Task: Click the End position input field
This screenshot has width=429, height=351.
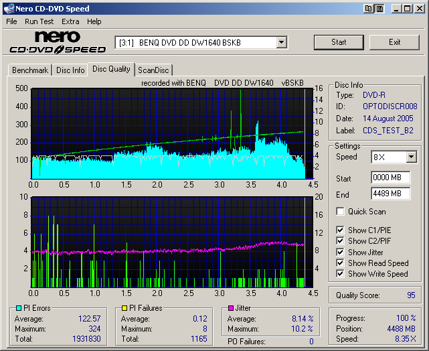Action: tap(390, 194)
